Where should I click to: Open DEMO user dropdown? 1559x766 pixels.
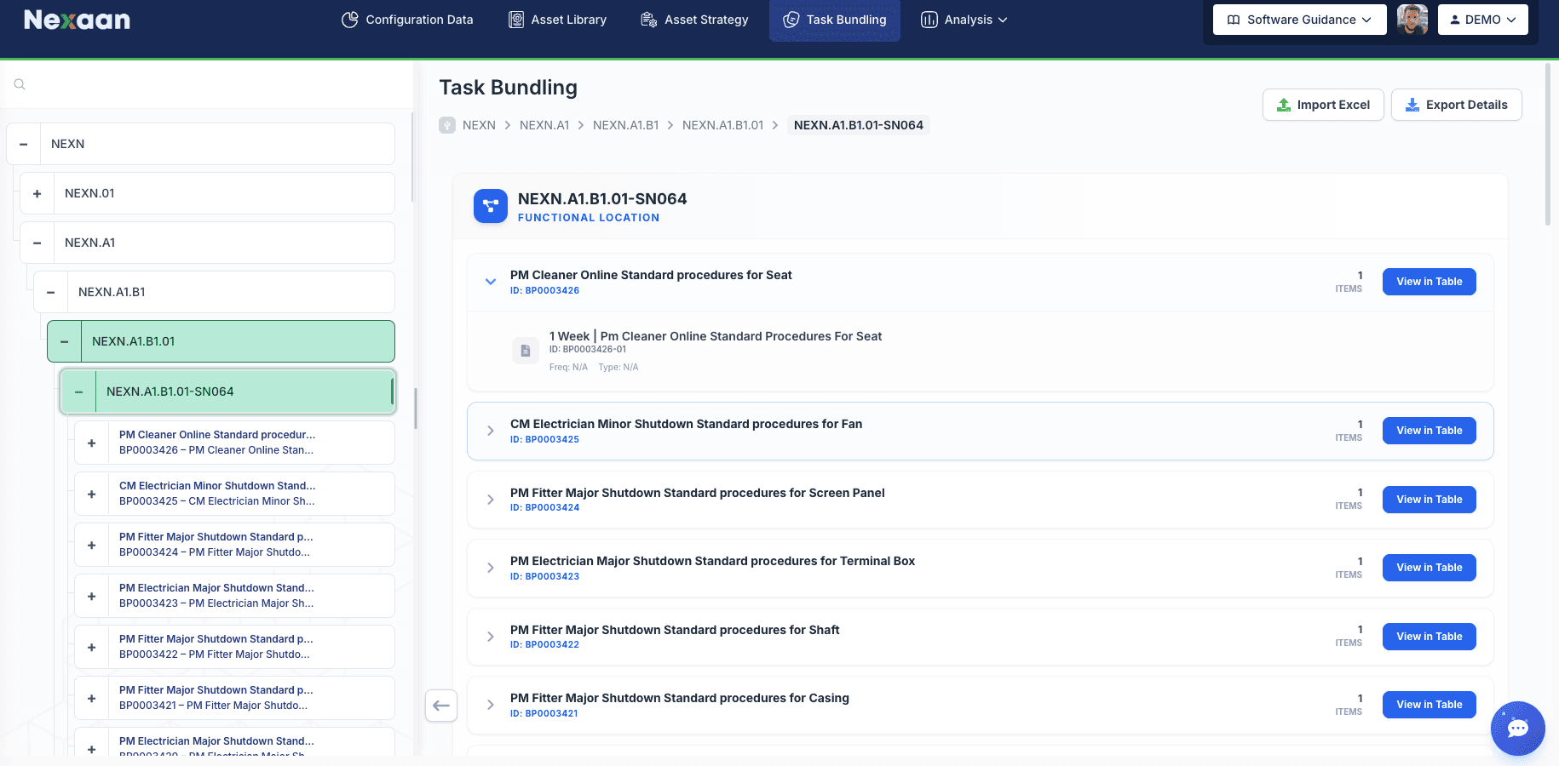click(1483, 20)
